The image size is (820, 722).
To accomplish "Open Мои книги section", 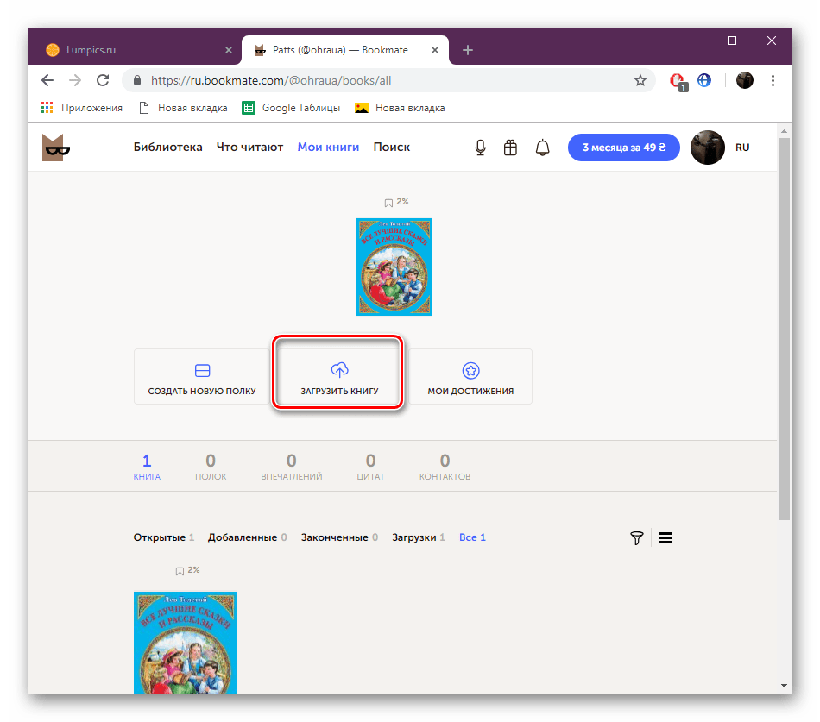I will pos(328,148).
